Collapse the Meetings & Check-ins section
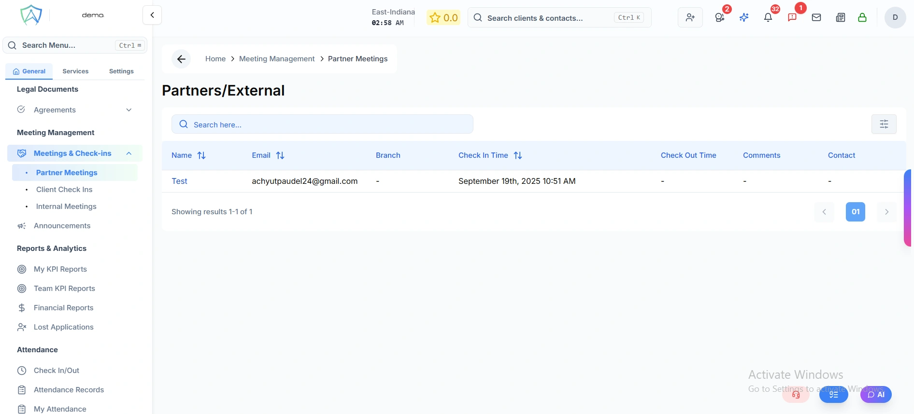Viewport: 914px width, 414px height. 129,153
